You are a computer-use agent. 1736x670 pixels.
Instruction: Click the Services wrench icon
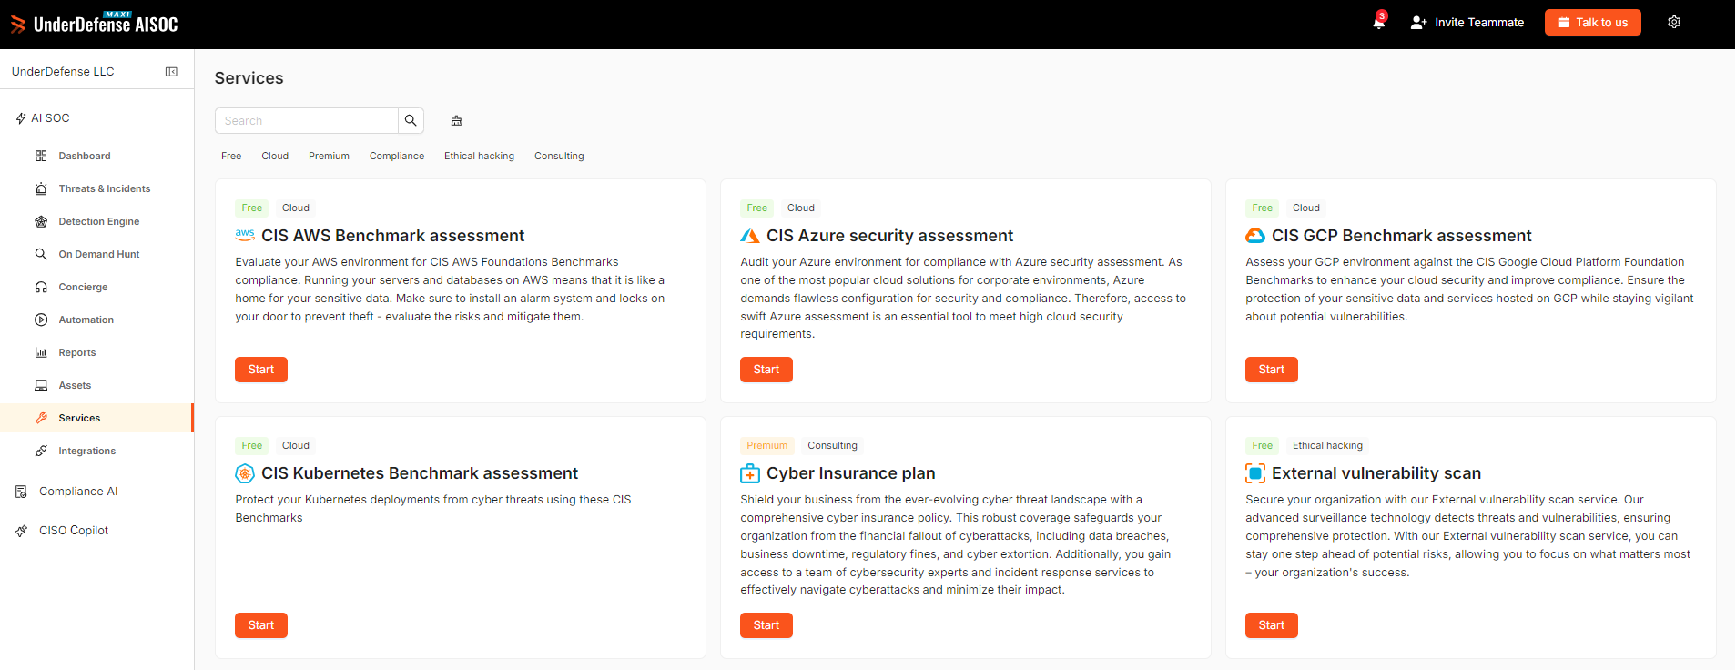pyautogui.click(x=41, y=418)
